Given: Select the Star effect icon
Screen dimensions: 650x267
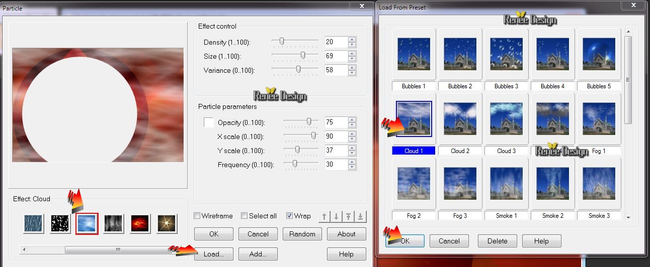Looking at the screenshot, I should tap(167, 224).
